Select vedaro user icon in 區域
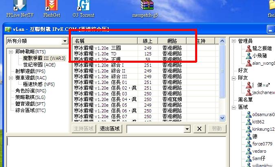 click(x=249, y=151)
